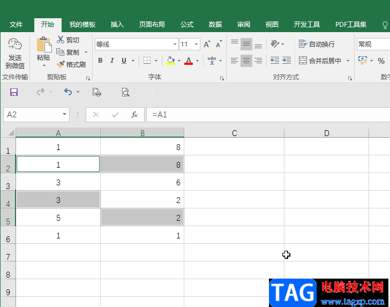The image size is (390, 307).
Task: Open the fill color dropdown arrow
Action: (179, 61)
